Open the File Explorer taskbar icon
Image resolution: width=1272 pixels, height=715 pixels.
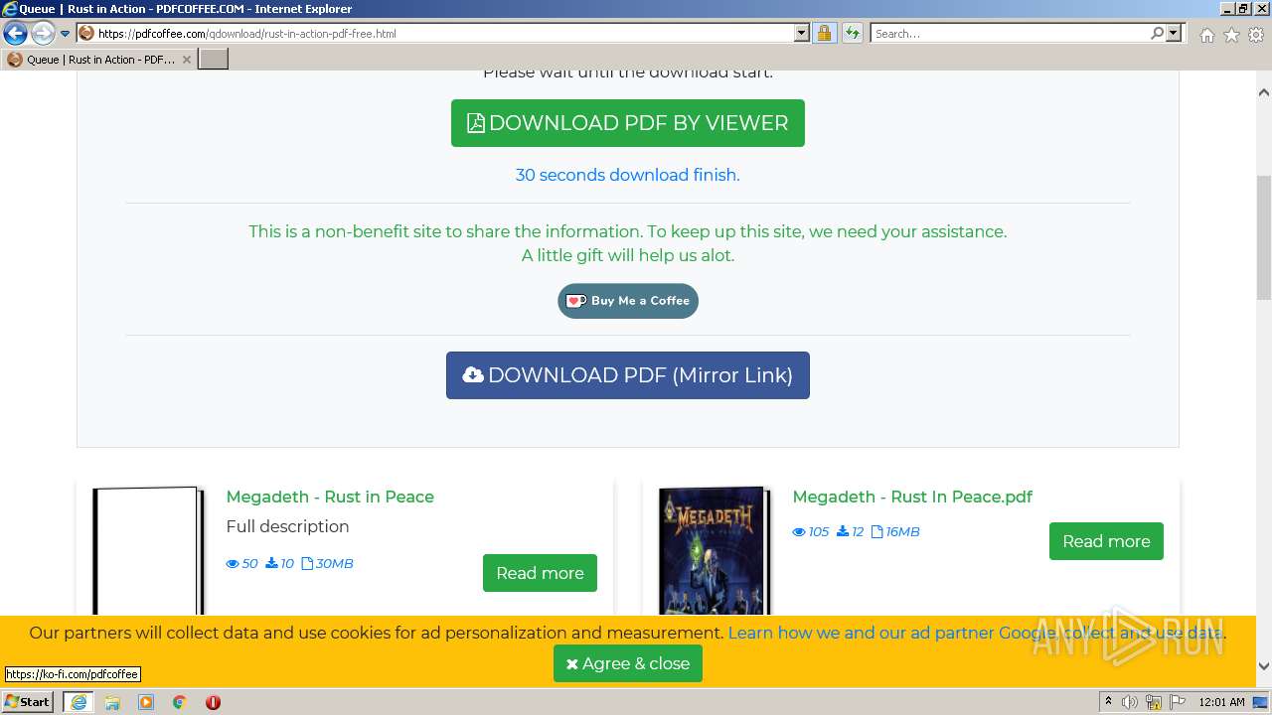112,702
